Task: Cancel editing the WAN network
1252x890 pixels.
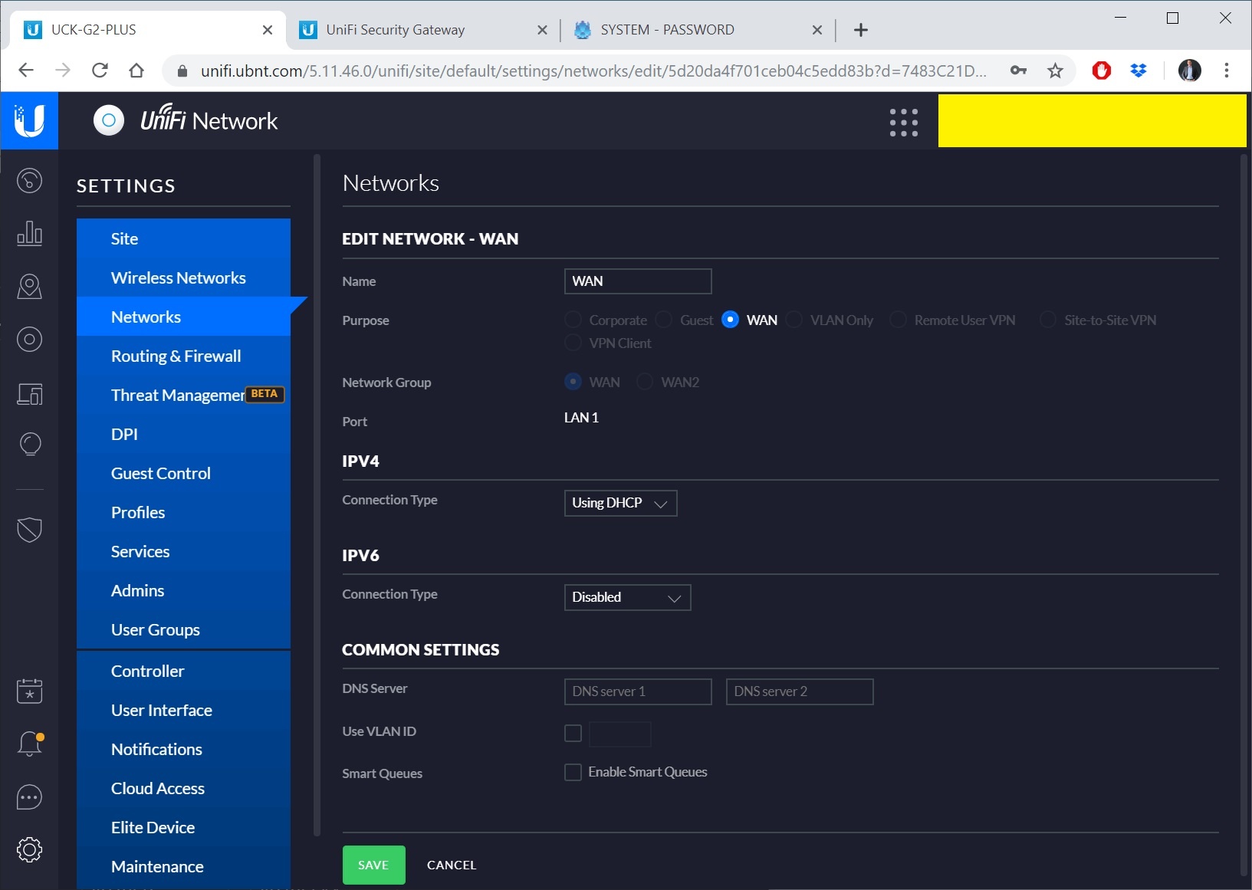Action: (x=452, y=865)
